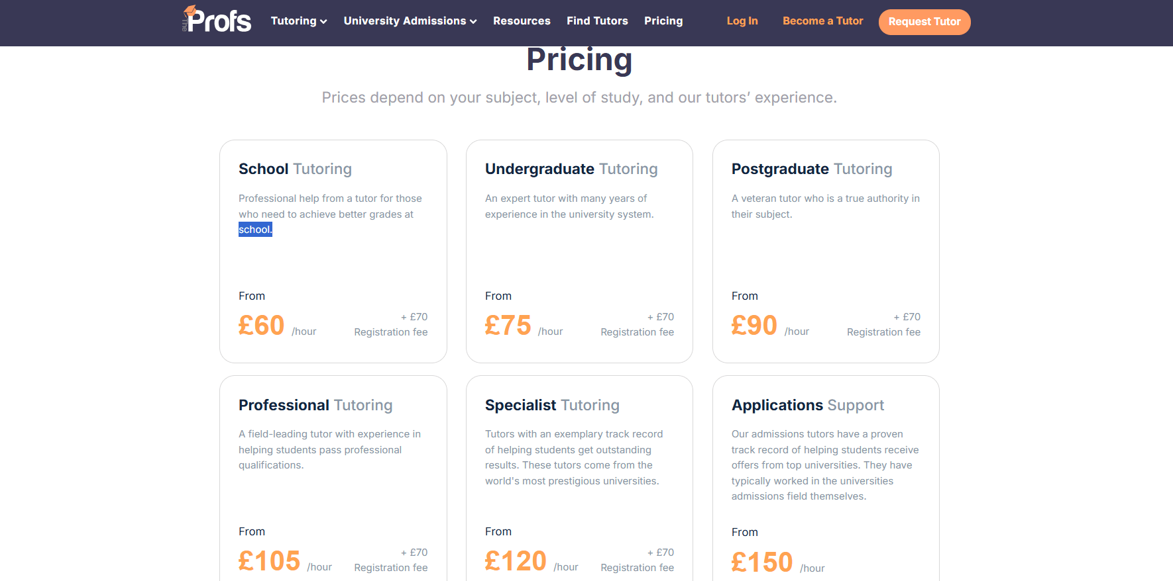Expand the Tutoring dropdown chevron
The height and width of the screenshot is (581, 1173).
323,22
